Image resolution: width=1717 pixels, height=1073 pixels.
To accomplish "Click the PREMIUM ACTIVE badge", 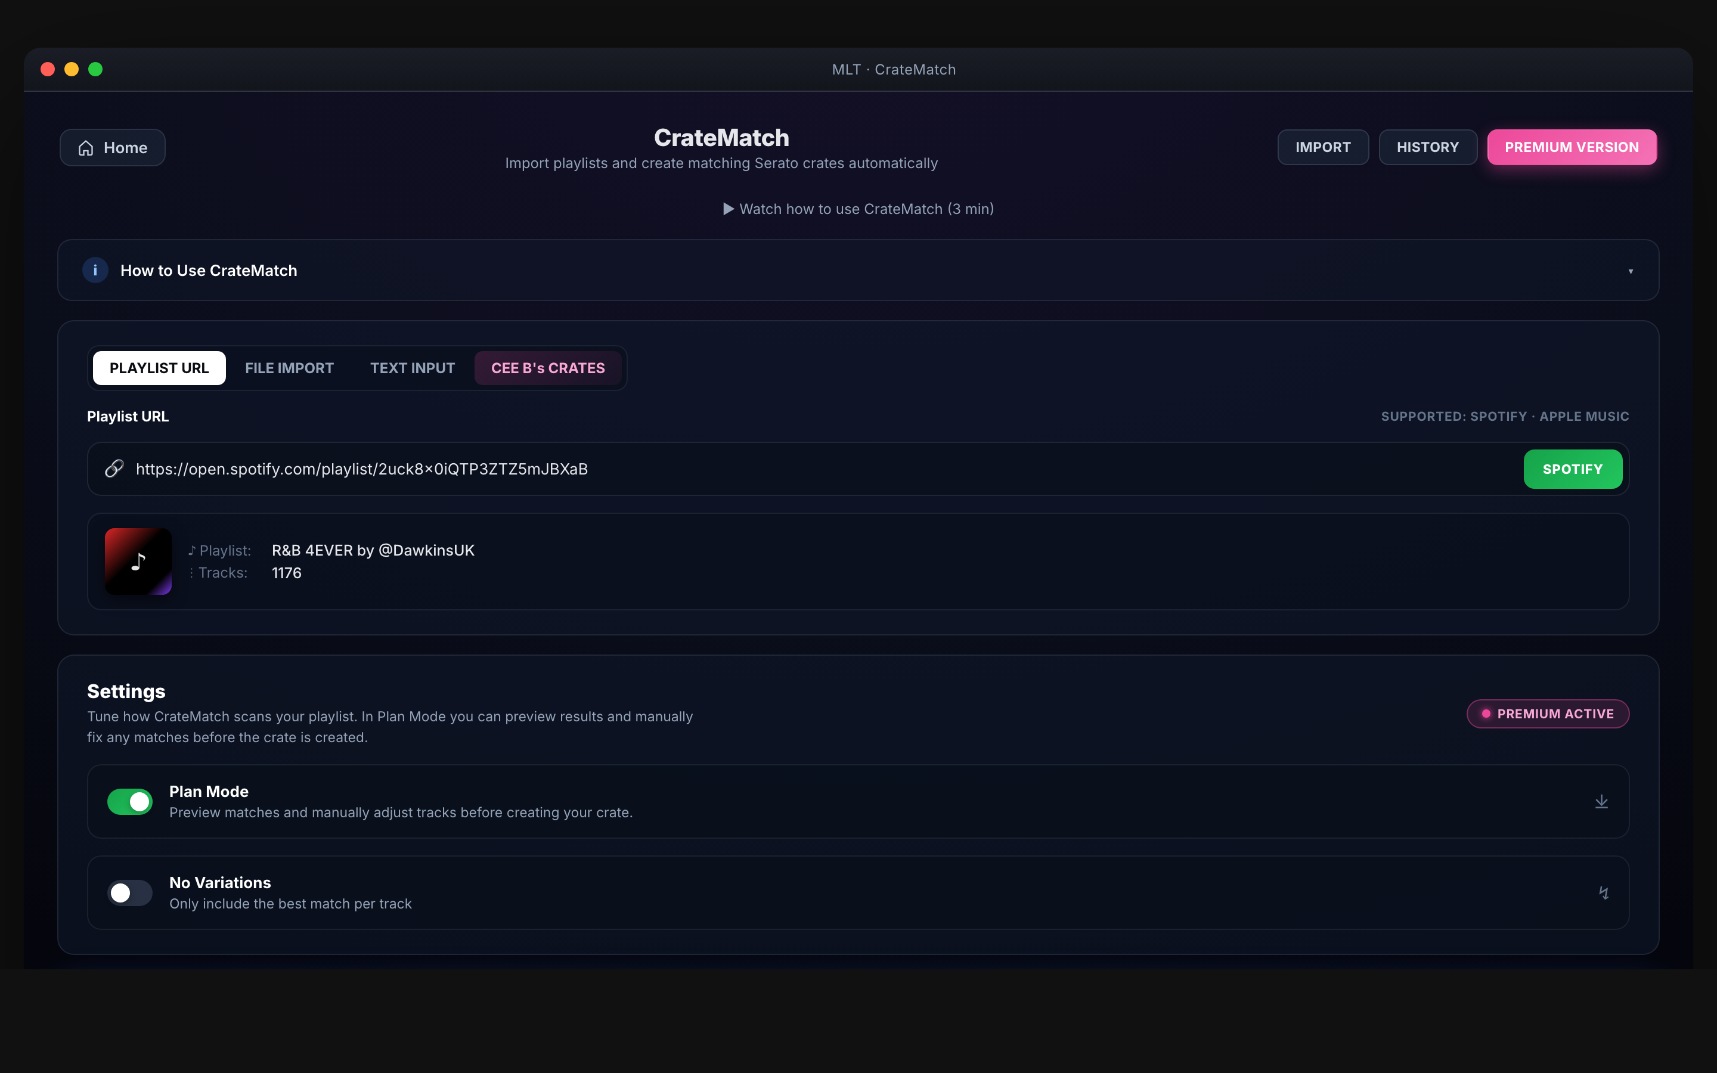I will pyautogui.click(x=1548, y=714).
